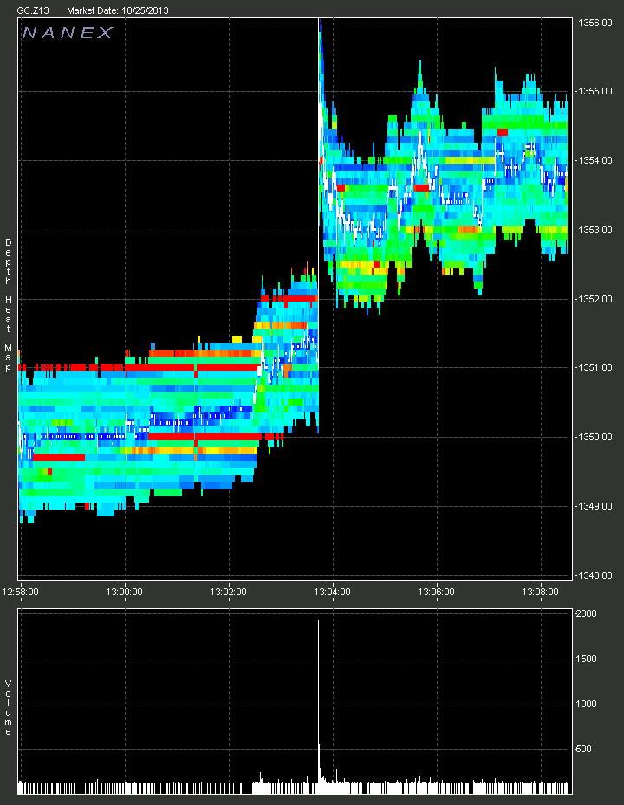Click the 1356.00 price axis label
Image resolution: width=624 pixels, height=805 pixels.
pos(595,23)
